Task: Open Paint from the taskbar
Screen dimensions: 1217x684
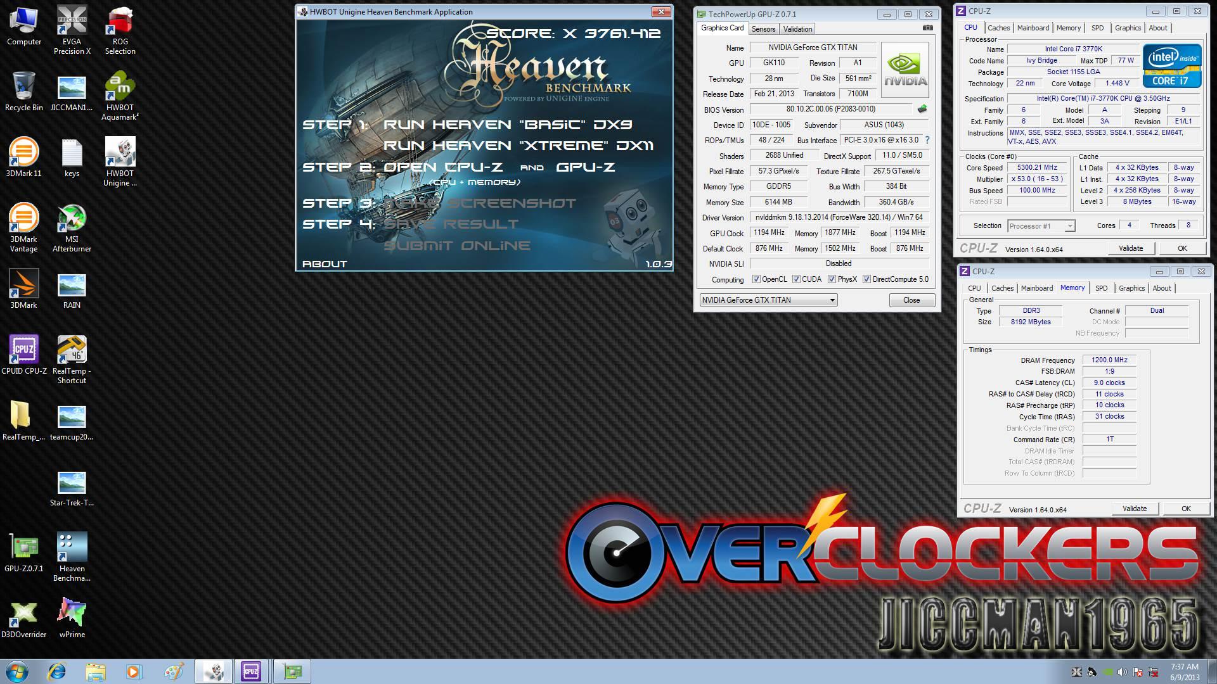Action: tap(173, 671)
